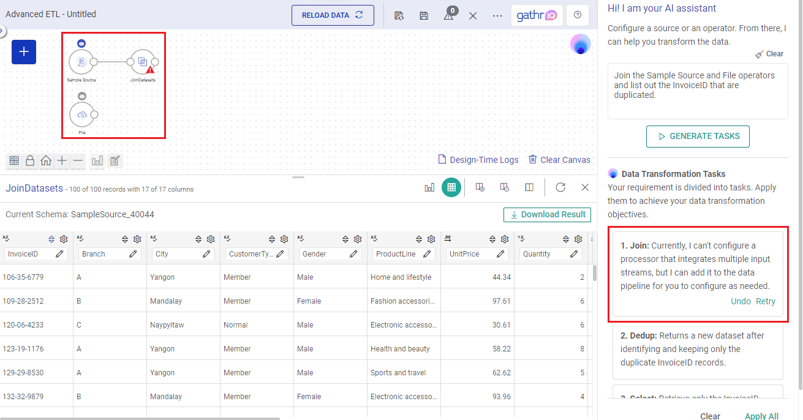
Task: Toggle the eye preview above File node
Action: 81,96
